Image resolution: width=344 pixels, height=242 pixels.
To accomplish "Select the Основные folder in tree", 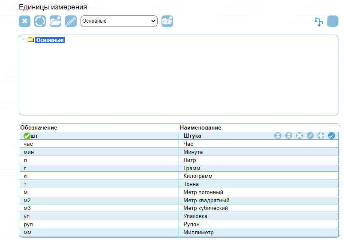I will tap(50, 40).
